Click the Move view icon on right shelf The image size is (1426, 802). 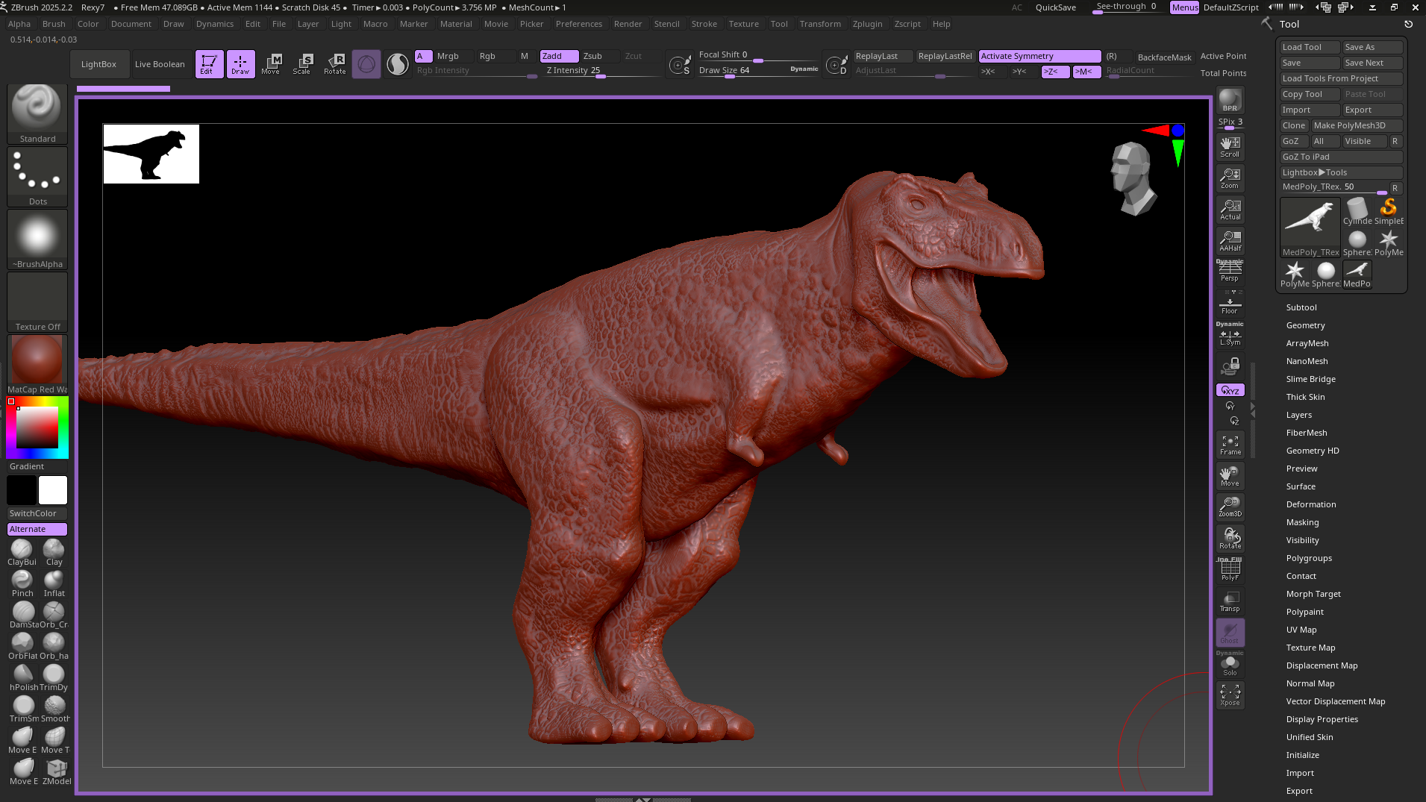click(x=1230, y=476)
